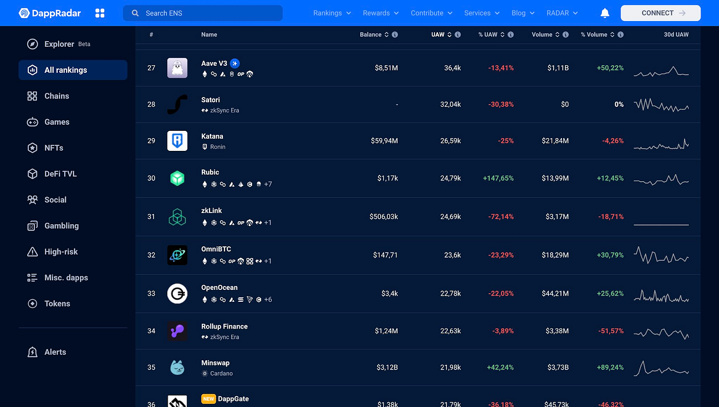Click the UAW column info icon
This screenshot has width=719, height=407.
[458, 35]
